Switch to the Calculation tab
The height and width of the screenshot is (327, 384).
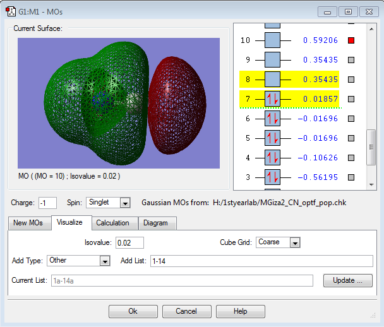[x=112, y=223]
